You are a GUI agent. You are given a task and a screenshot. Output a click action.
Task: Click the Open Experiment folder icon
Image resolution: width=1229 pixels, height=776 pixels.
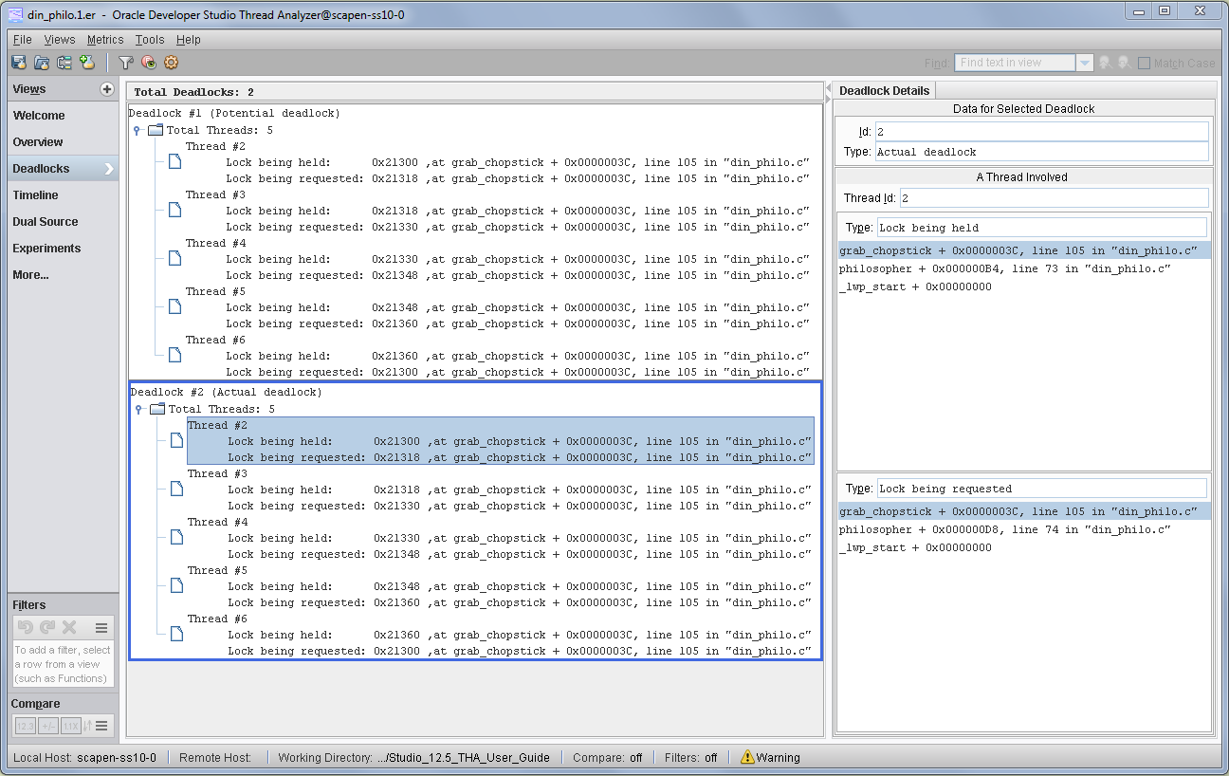point(42,63)
